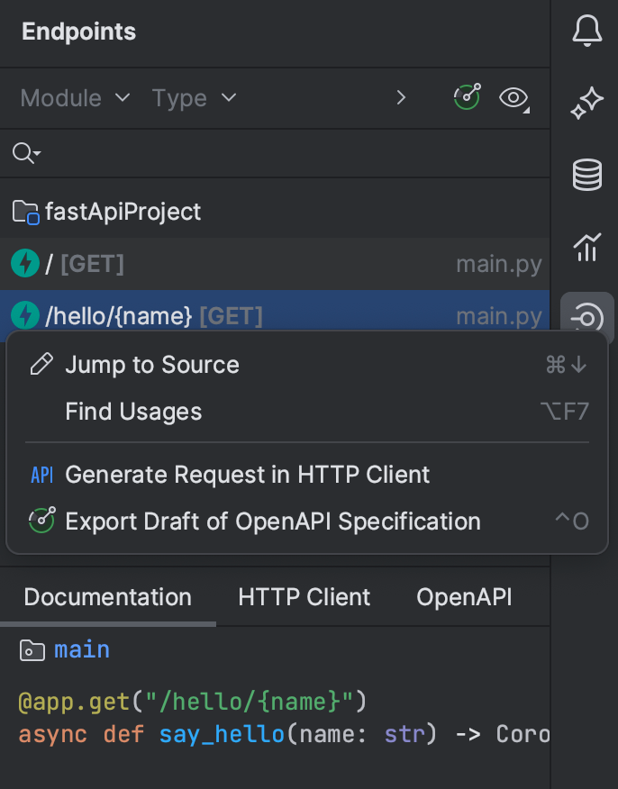Open the chart tool window icon
Viewport: 618px width, 789px height.
pyautogui.click(x=587, y=246)
